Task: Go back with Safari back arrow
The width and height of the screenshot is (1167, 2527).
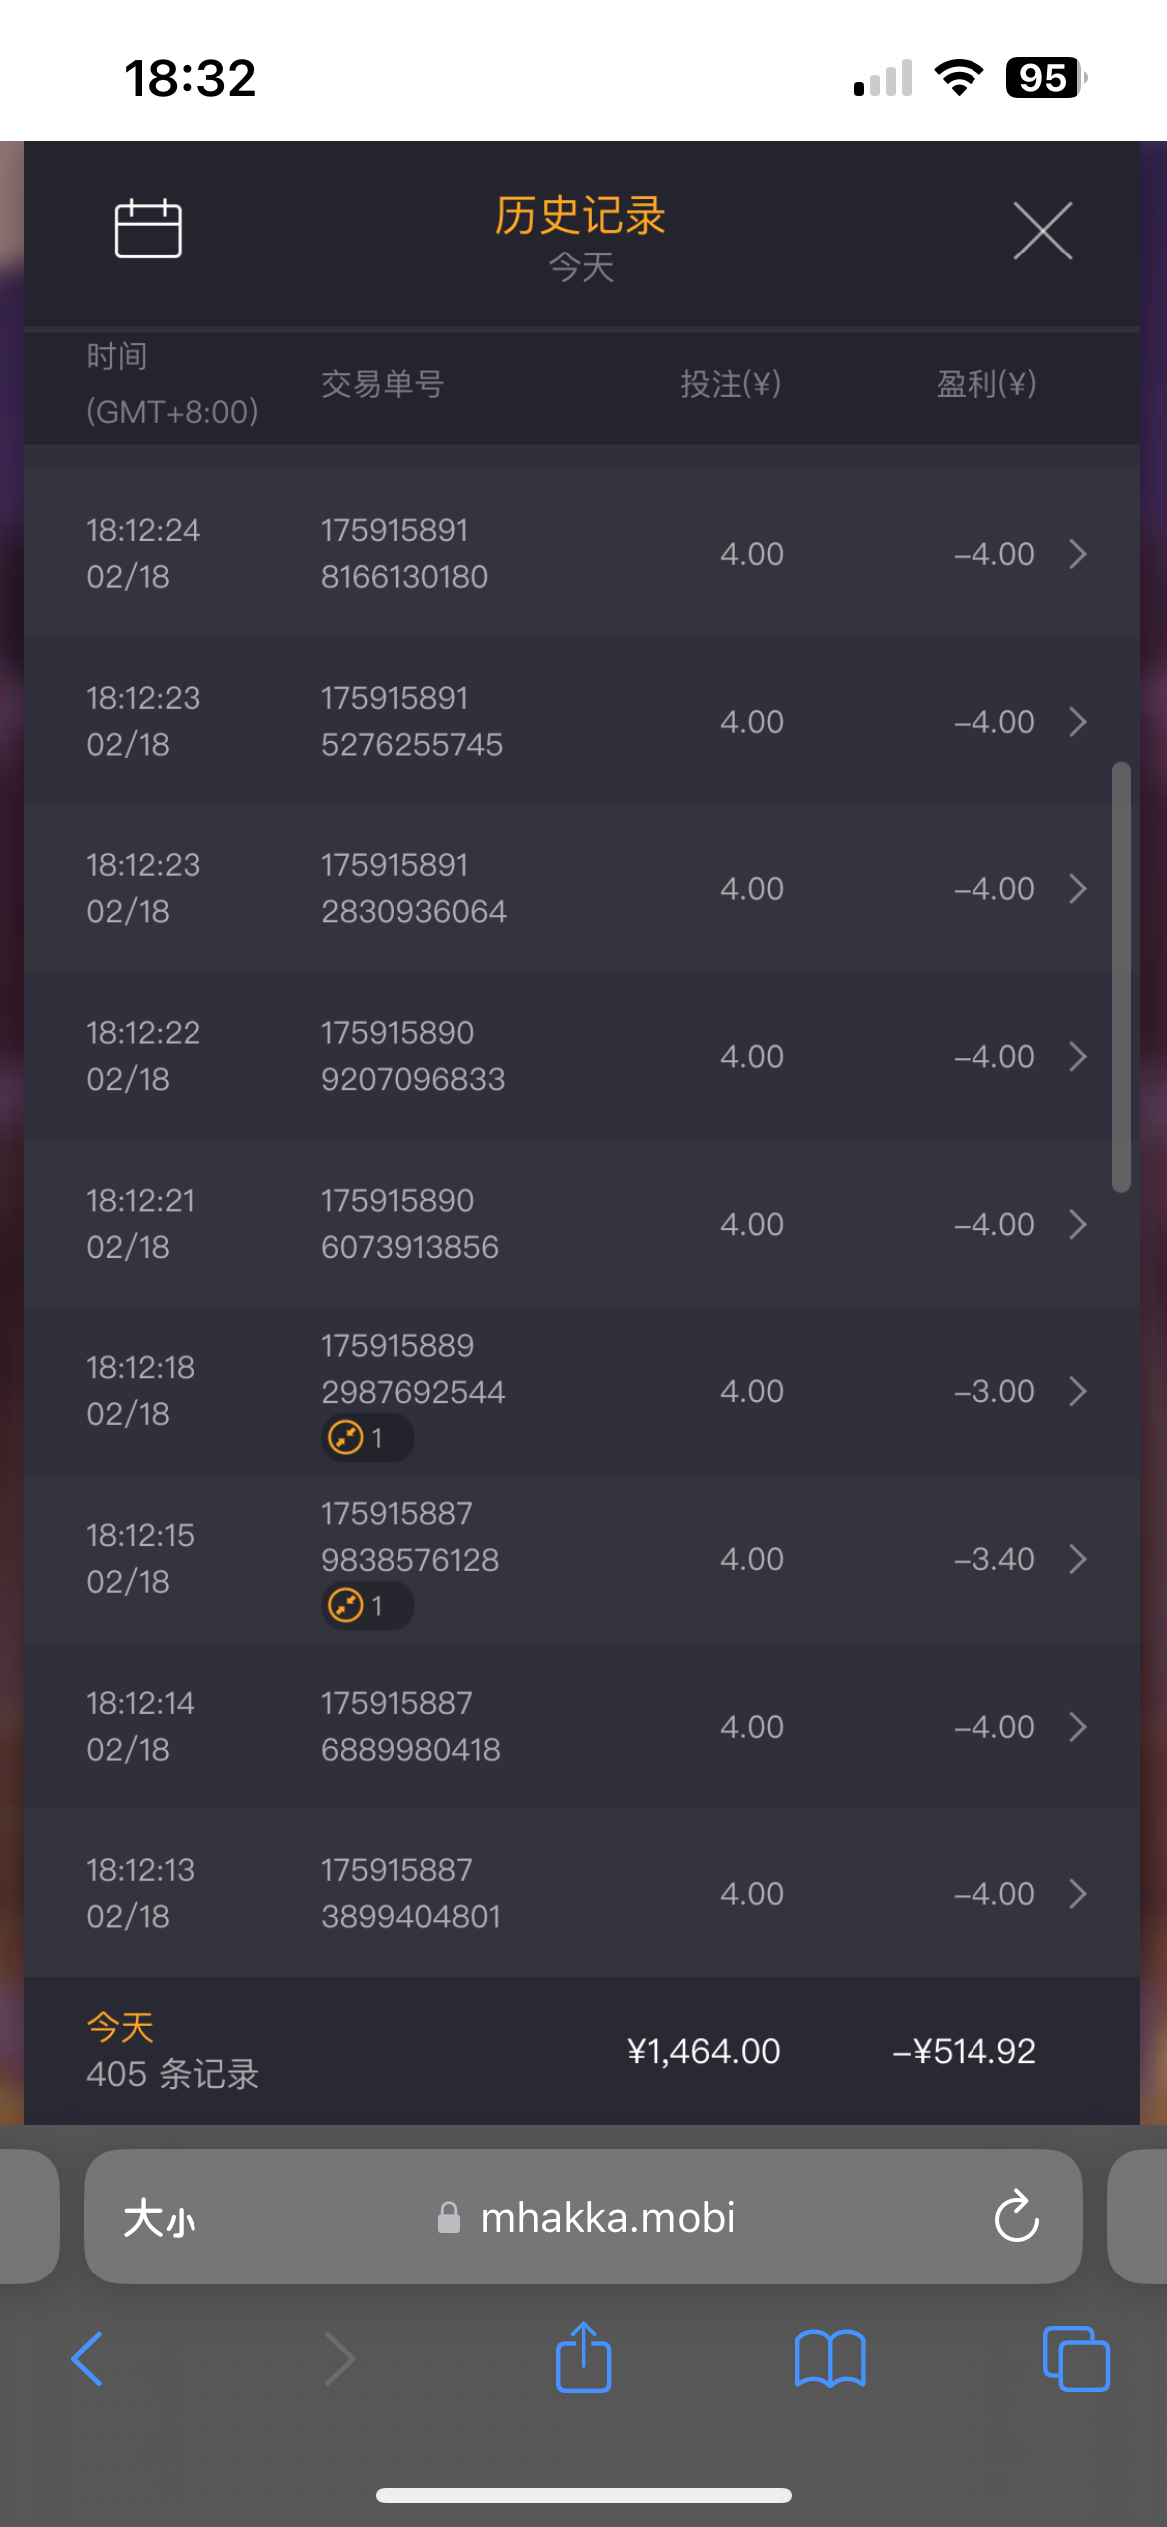Action: pyautogui.click(x=88, y=2359)
